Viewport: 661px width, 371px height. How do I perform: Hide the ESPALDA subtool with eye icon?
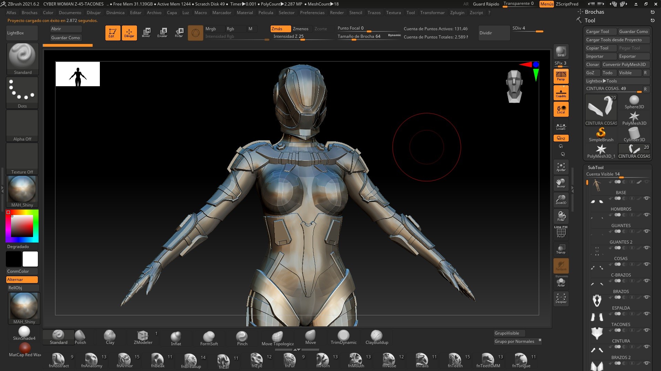click(x=647, y=297)
